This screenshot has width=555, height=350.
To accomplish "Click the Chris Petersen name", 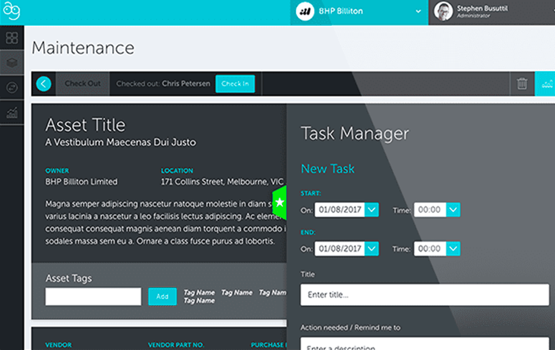I will (x=186, y=84).
